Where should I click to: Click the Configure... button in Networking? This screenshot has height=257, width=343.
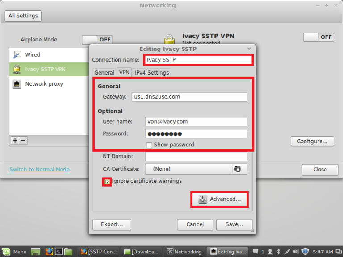tap(312, 141)
